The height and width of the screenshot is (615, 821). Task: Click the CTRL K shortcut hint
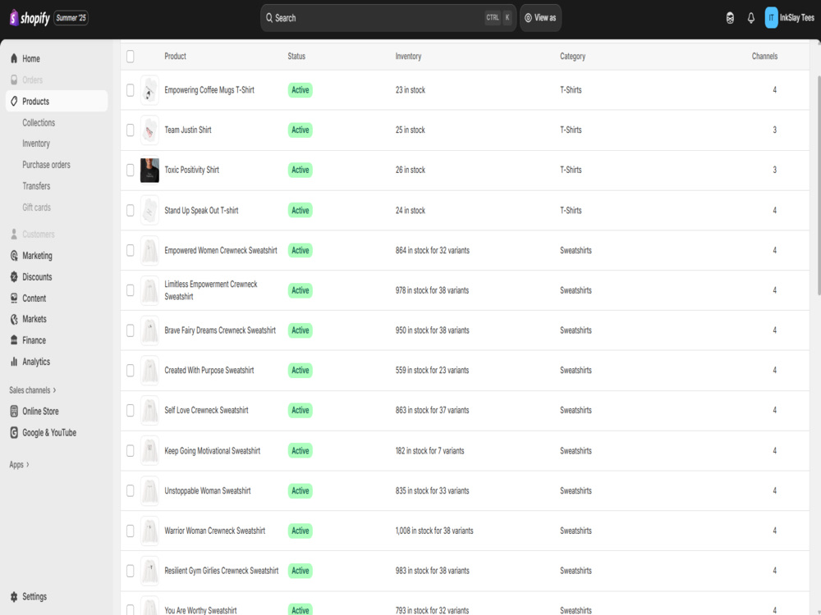coord(498,18)
